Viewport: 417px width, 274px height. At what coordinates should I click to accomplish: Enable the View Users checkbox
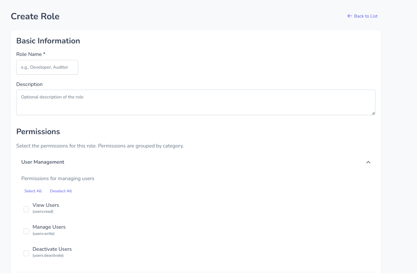pyautogui.click(x=26, y=209)
